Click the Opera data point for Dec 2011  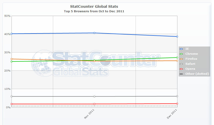click(x=177, y=103)
